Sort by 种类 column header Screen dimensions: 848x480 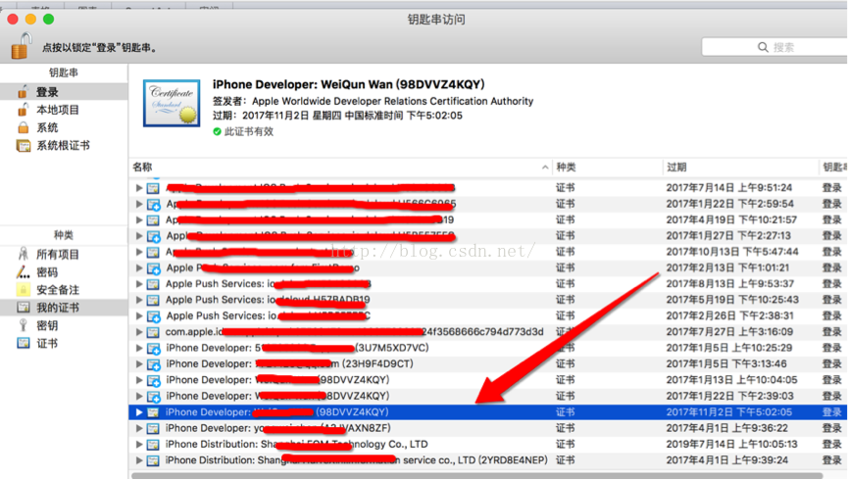[x=607, y=168]
